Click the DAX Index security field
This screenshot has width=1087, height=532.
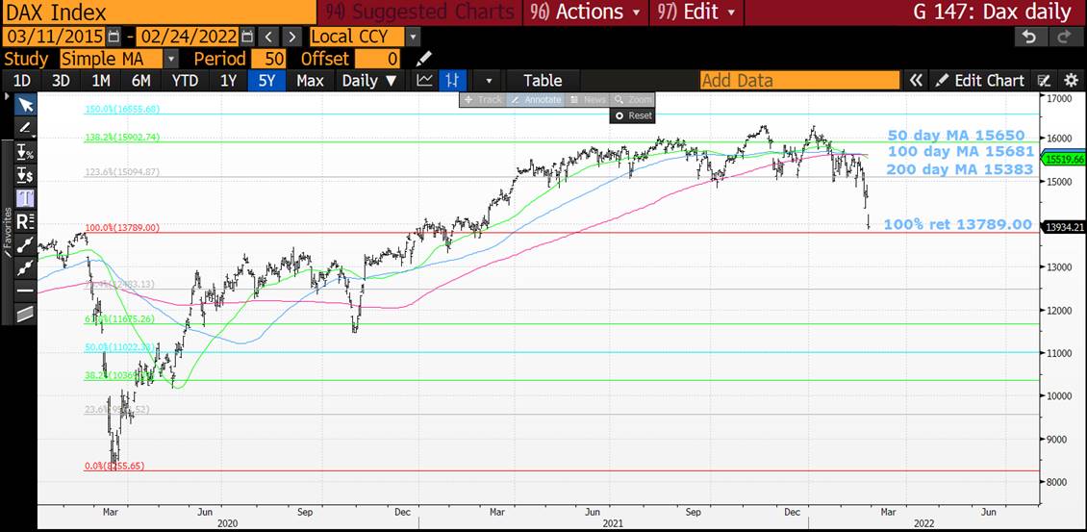[158, 12]
